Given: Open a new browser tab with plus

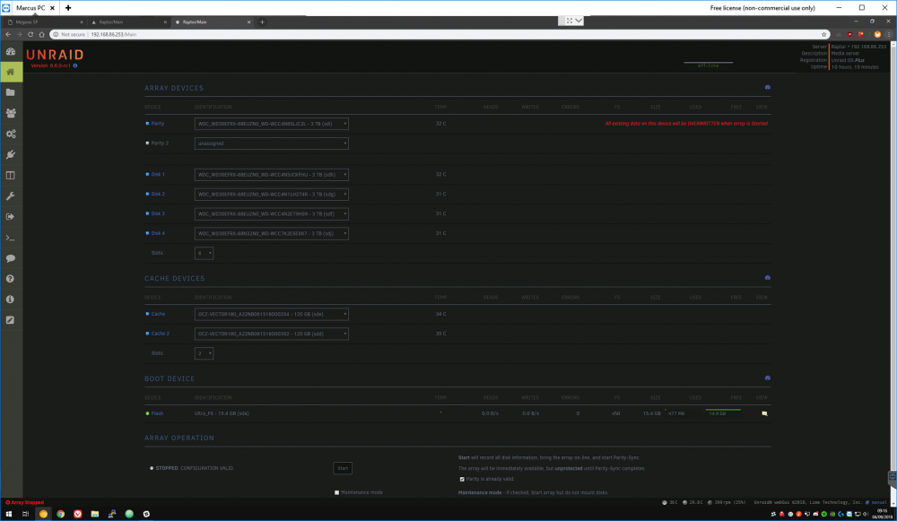Looking at the screenshot, I should point(263,22).
